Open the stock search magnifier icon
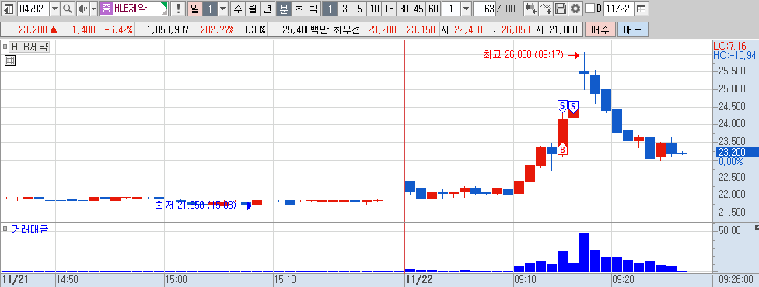The width and height of the screenshot is (759, 287). click(x=68, y=9)
